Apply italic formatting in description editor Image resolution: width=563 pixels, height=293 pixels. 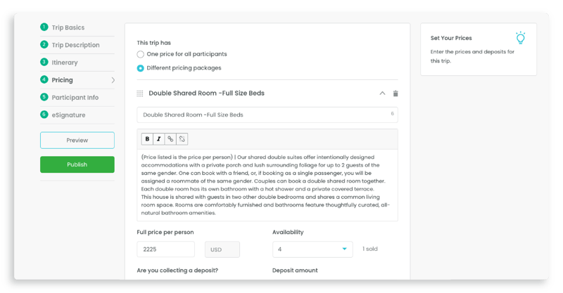coord(159,139)
